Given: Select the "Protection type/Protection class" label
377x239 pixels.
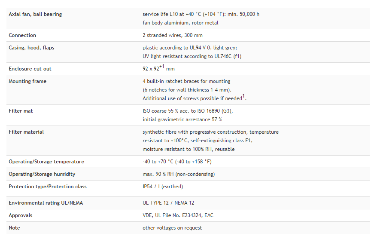Looking at the screenshot, I should coord(48,187).
